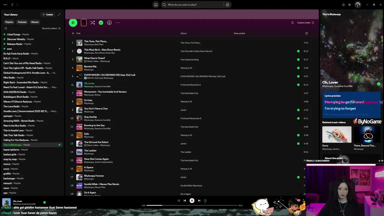Image resolution: width=384 pixels, height=216 pixels.
Task: Go to Spotify Home via house icon
Action: click(x=156, y=4)
